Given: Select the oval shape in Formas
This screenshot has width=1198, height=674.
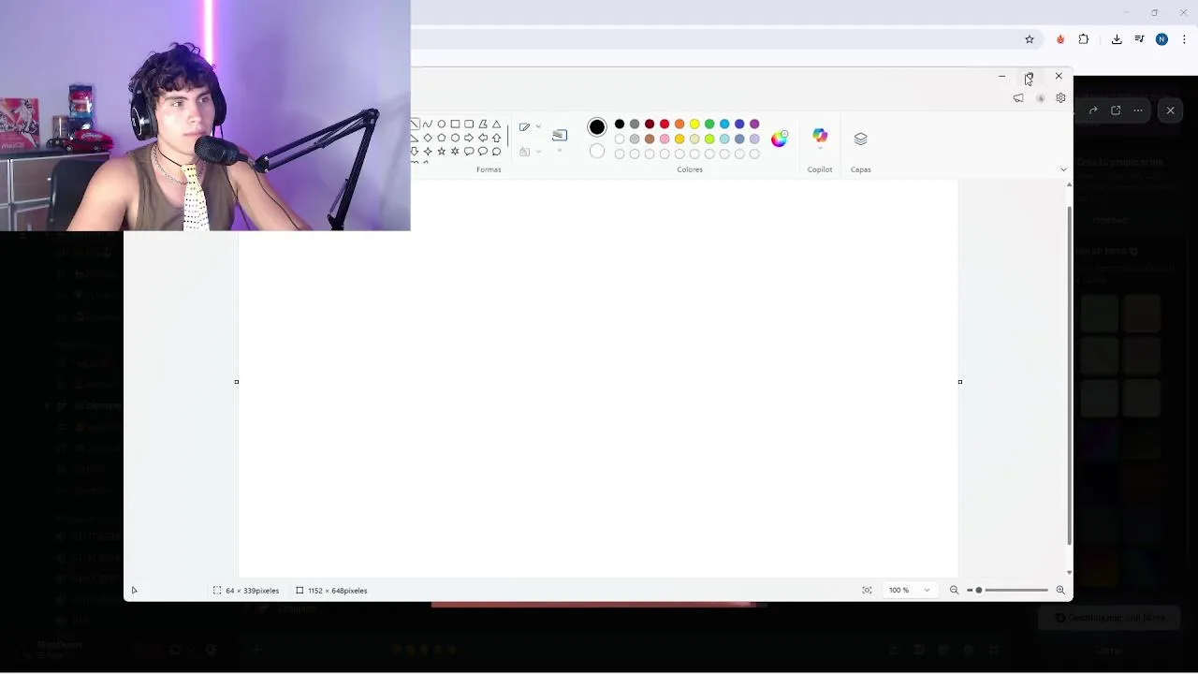Looking at the screenshot, I should (x=441, y=124).
